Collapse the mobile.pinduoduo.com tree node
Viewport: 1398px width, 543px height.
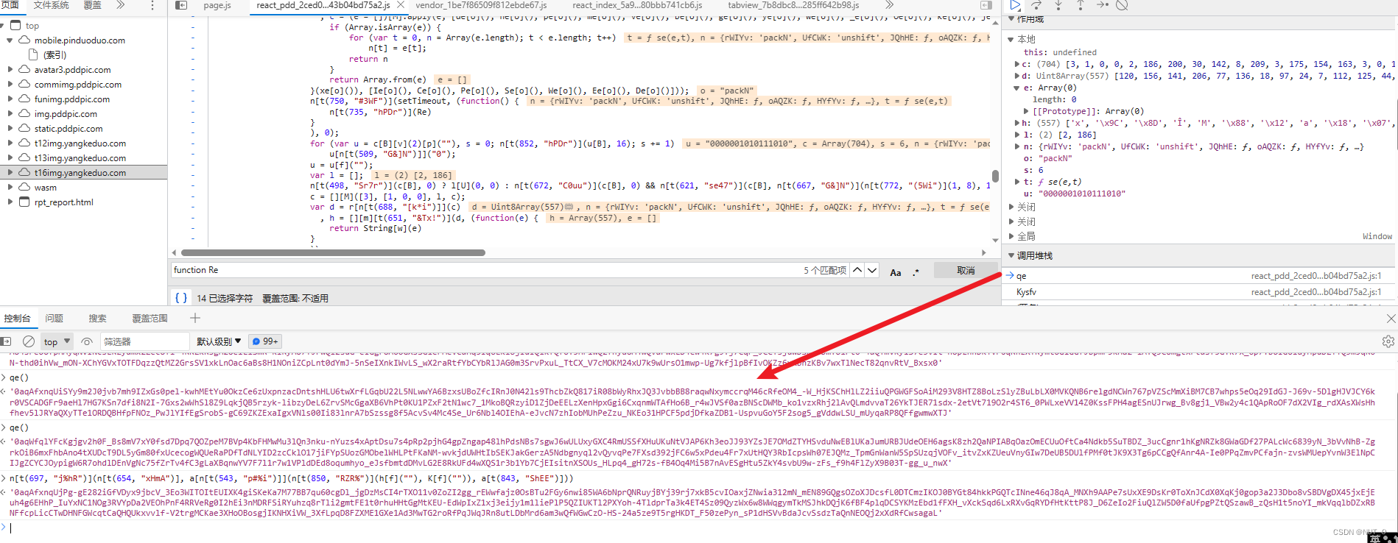[x=10, y=40]
